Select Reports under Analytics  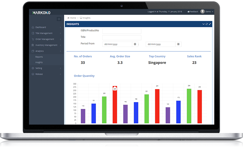(39, 57)
